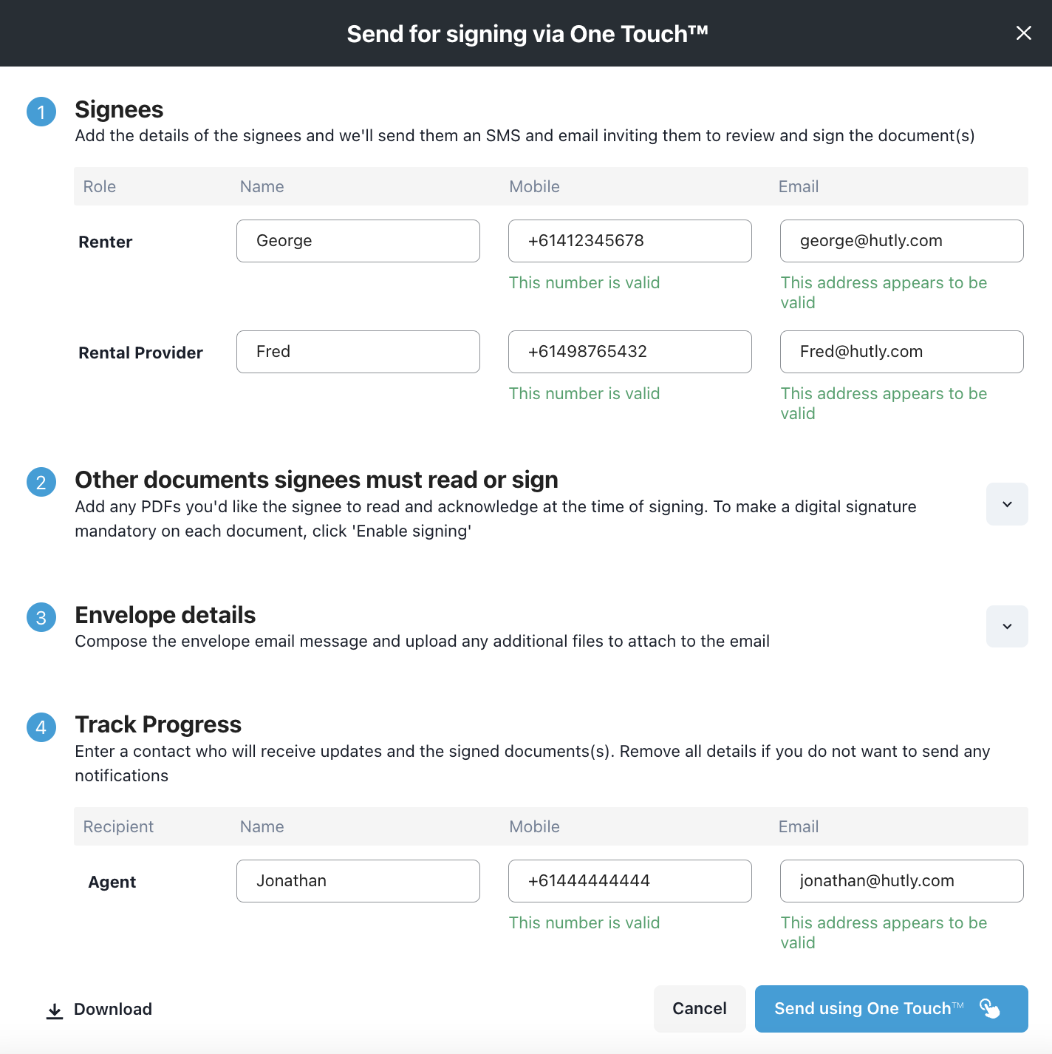The width and height of the screenshot is (1052, 1054).
Task: Click the Download link
Action: coord(112,1010)
